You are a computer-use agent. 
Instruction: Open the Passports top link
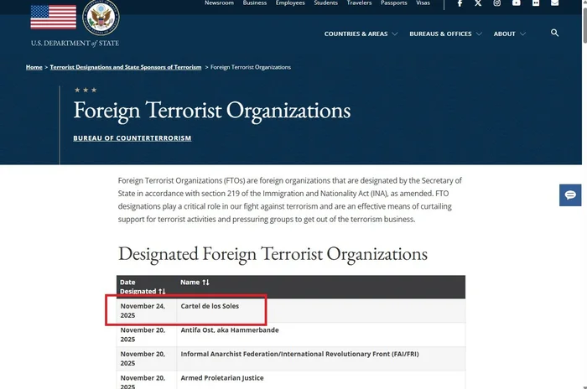tap(394, 3)
